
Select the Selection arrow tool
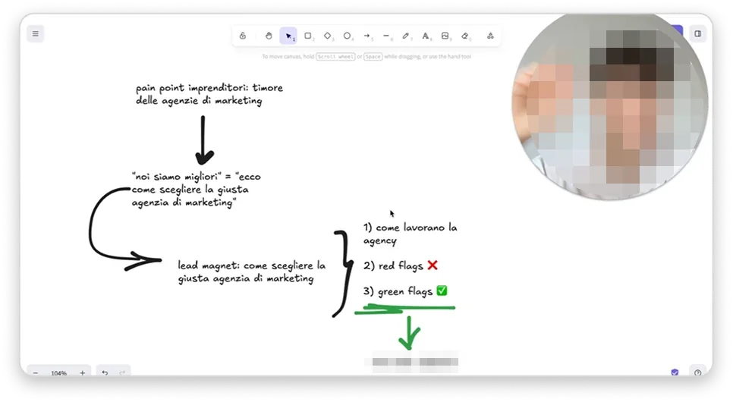click(x=288, y=36)
